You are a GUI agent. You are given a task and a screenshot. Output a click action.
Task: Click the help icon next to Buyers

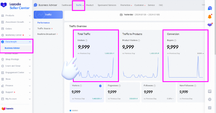175,40
